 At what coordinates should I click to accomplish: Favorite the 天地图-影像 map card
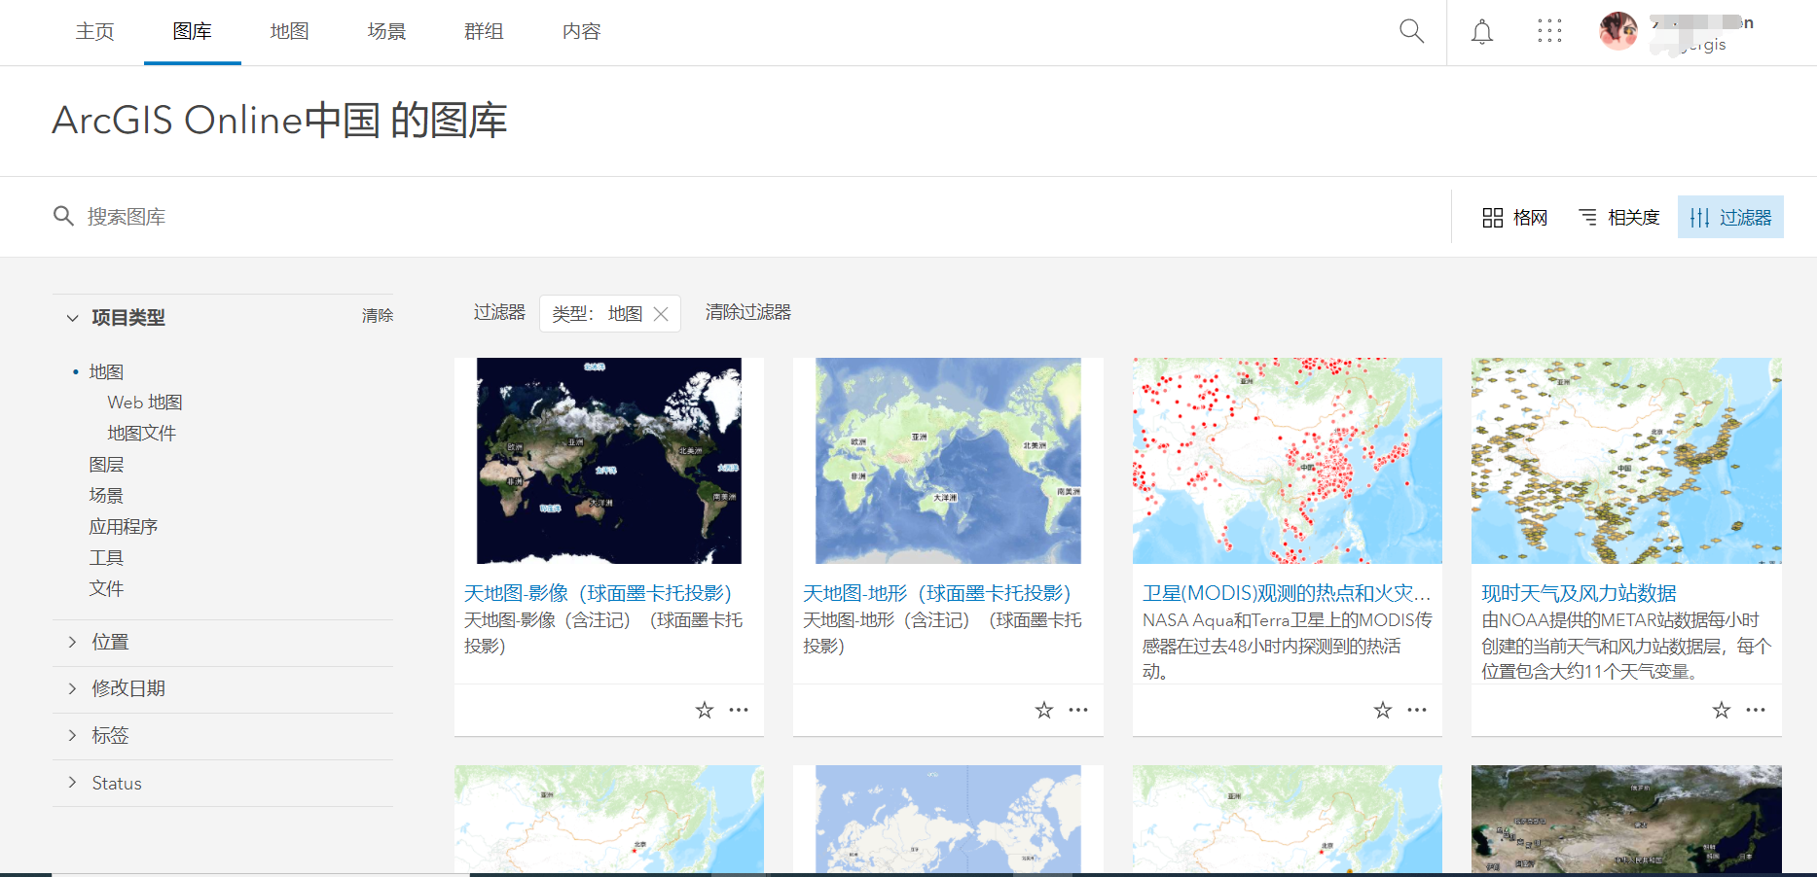pyautogui.click(x=705, y=710)
